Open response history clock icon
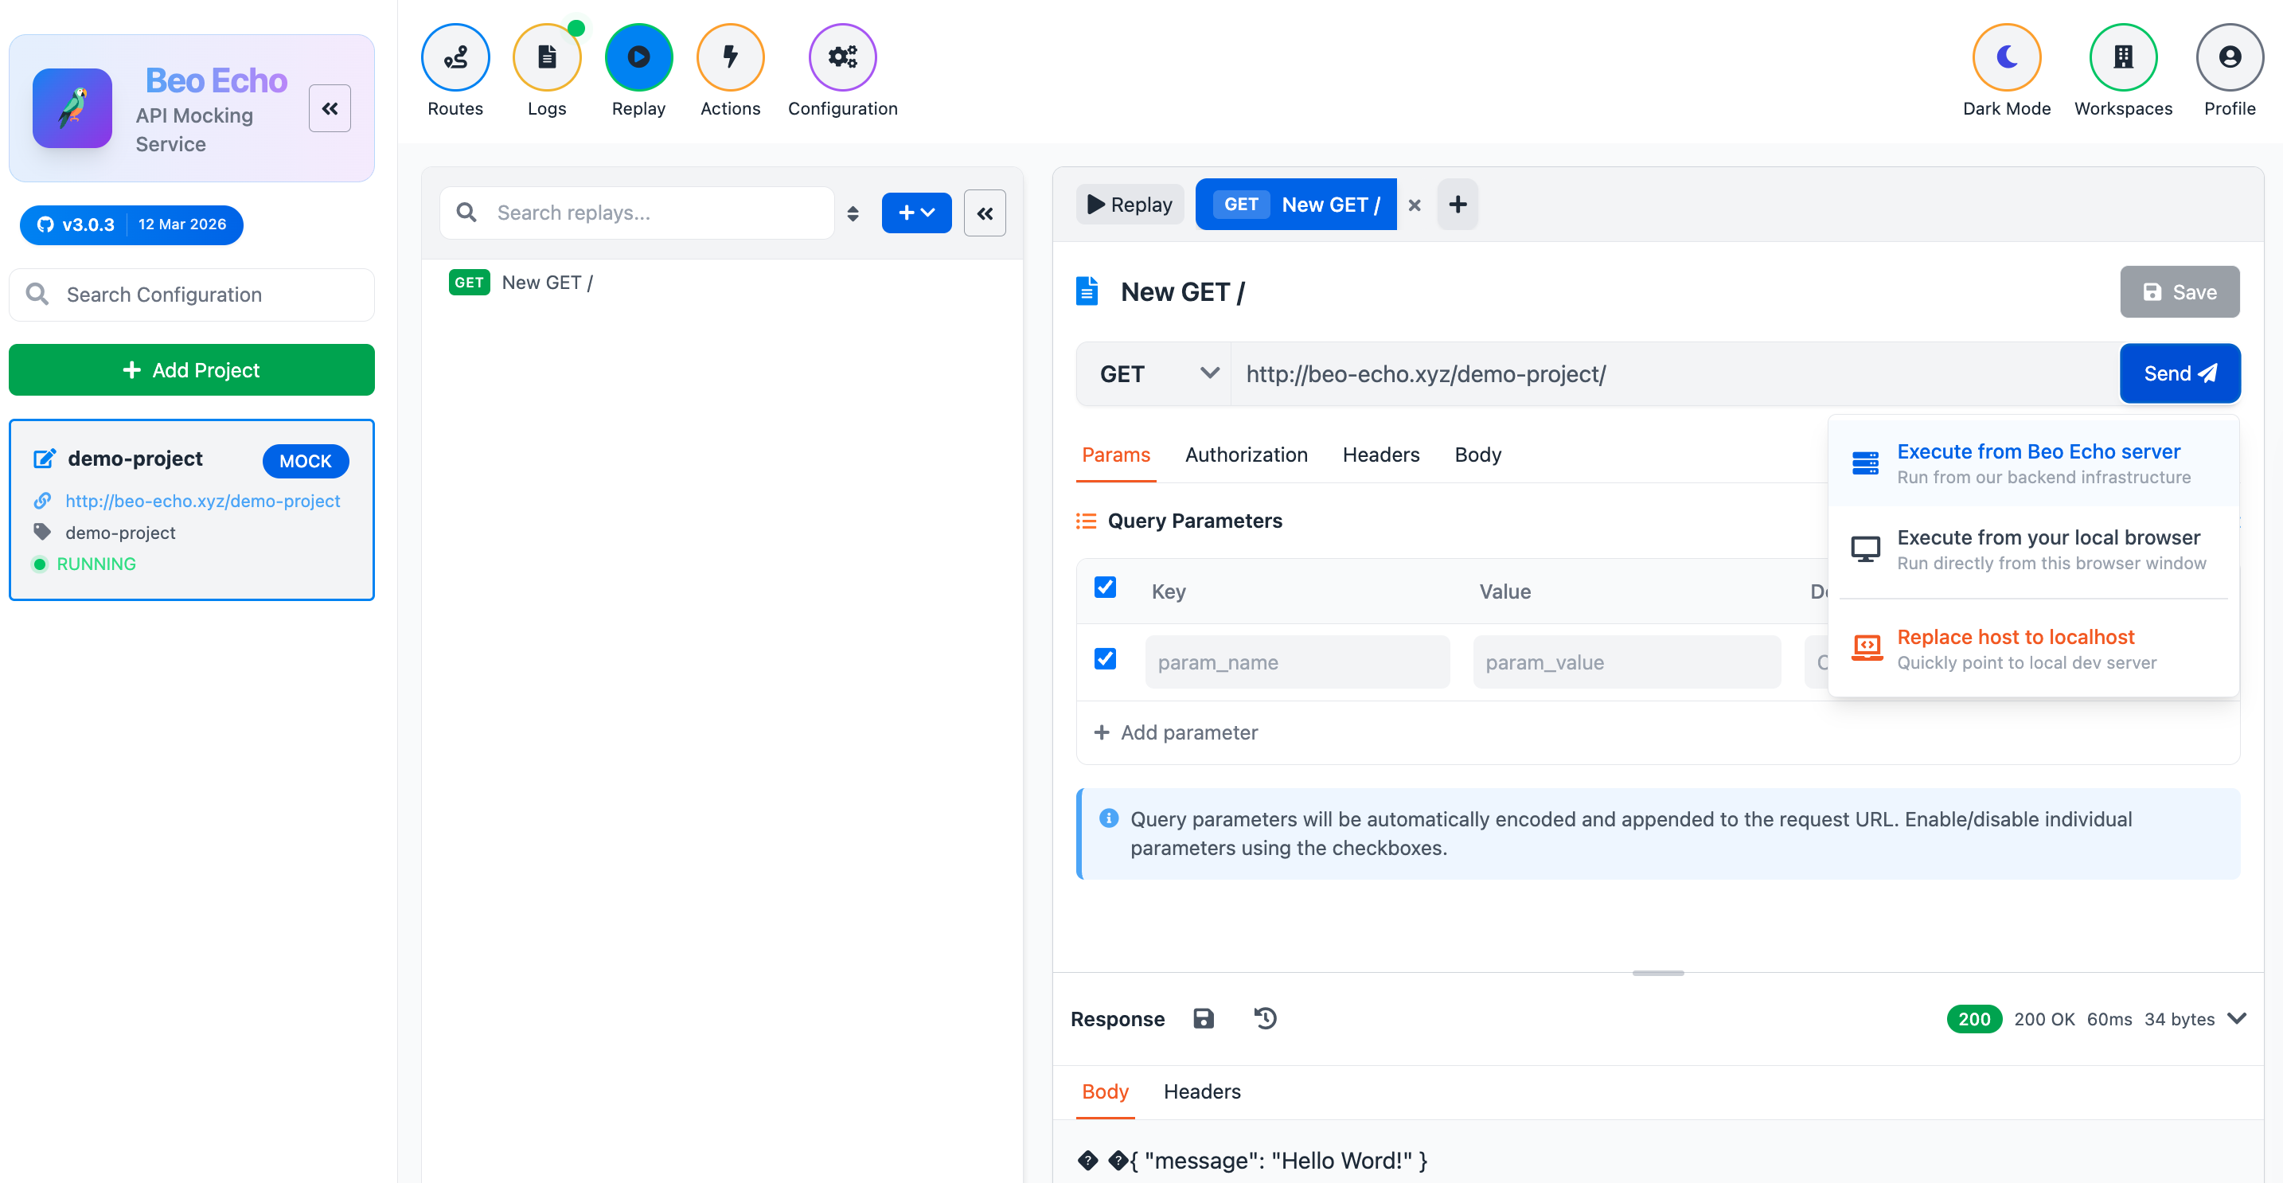Viewport: 2283px width, 1183px height. tap(1265, 1018)
